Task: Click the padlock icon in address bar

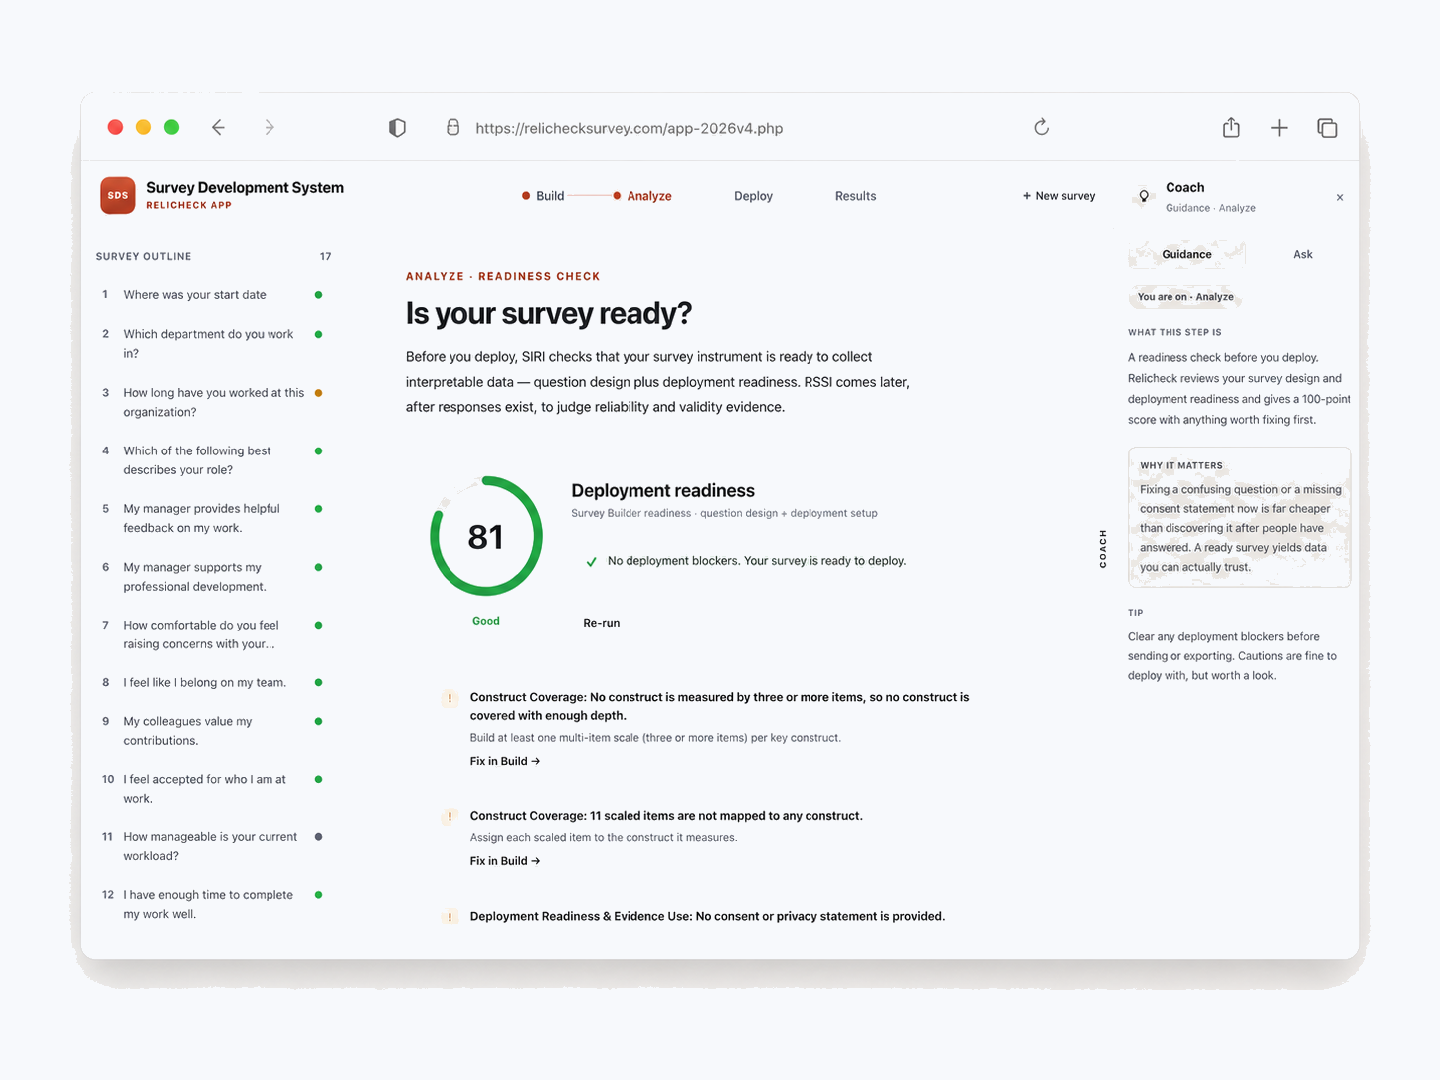Action: click(452, 127)
